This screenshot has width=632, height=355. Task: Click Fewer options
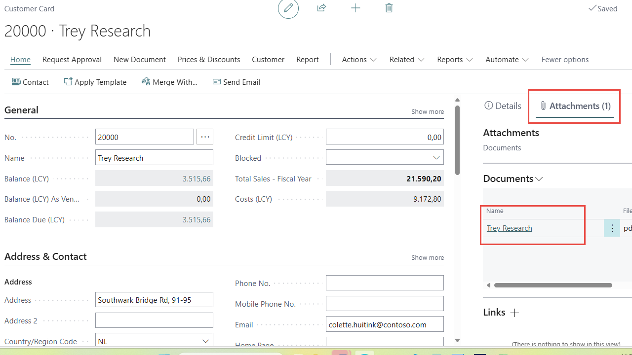click(x=565, y=59)
